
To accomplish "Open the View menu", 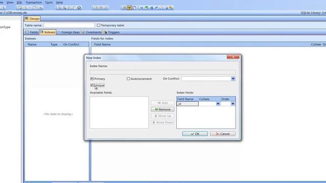I will point(10,3).
